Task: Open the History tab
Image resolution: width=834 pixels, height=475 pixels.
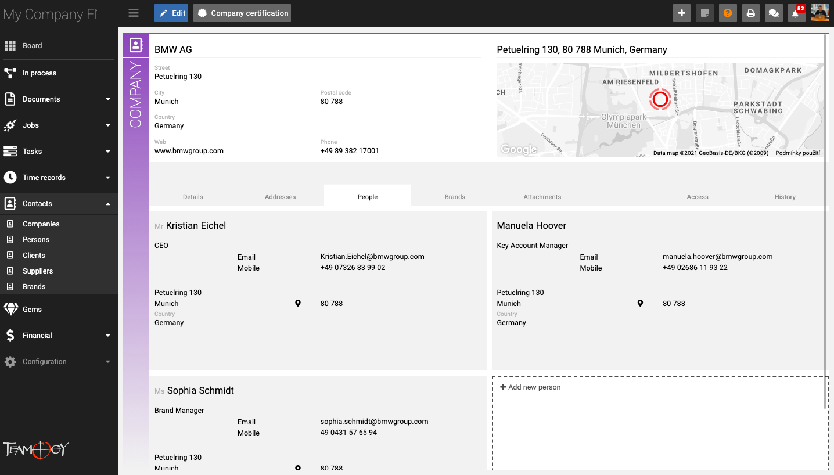Action: (x=785, y=197)
